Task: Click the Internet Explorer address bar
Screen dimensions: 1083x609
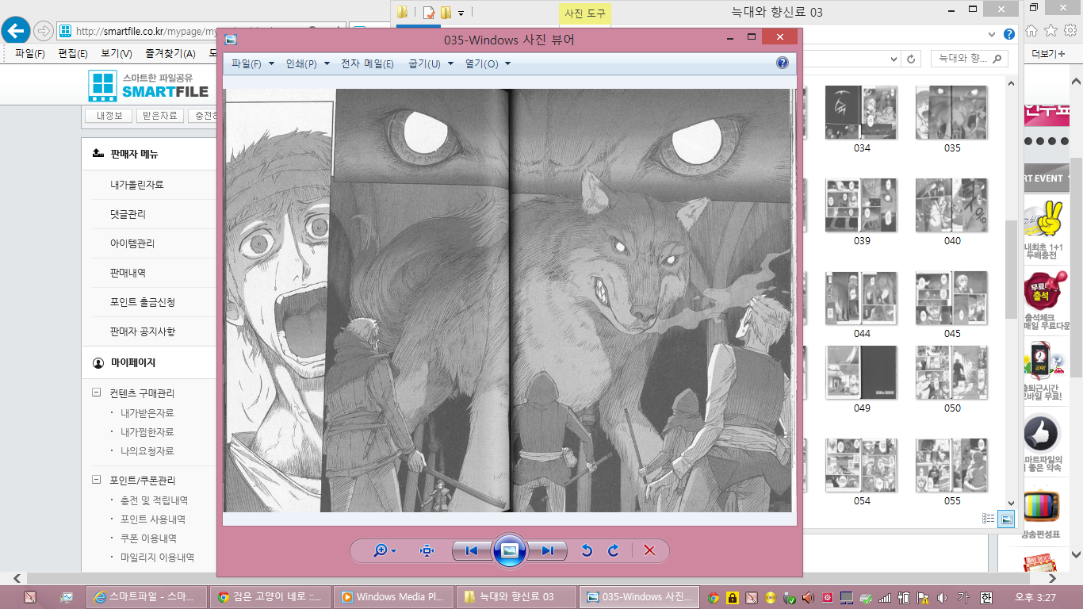Action: pyautogui.click(x=201, y=32)
